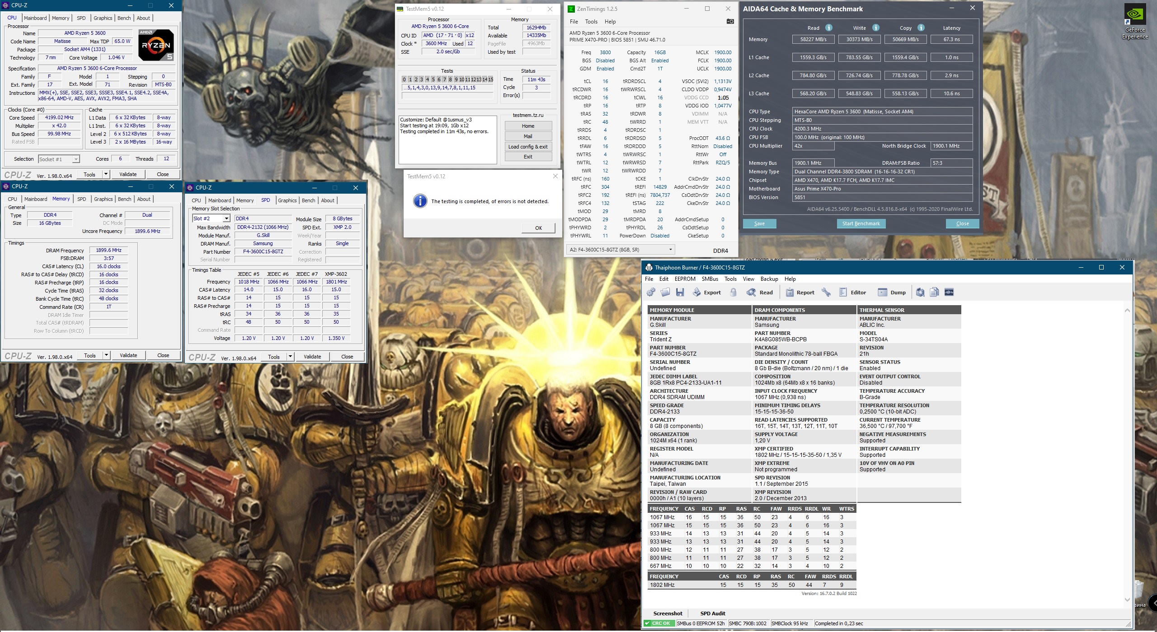1157x632 pixels.
Task: Click the gears settings icon in Thaiphoon Burner
Action: pyautogui.click(x=651, y=293)
